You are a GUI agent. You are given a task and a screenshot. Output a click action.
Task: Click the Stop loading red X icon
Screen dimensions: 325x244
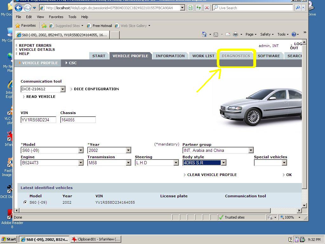coord(207,8)
